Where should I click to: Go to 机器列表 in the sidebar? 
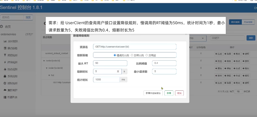(12, 97)
